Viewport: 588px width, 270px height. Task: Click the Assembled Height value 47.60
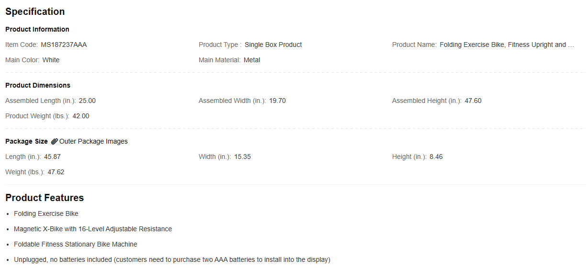(473, 101)
